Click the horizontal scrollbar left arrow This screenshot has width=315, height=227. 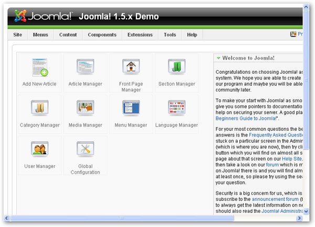[x=7, y=218]
